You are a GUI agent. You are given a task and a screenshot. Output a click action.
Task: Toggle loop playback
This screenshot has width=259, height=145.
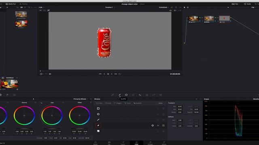[x=120, y=74]
